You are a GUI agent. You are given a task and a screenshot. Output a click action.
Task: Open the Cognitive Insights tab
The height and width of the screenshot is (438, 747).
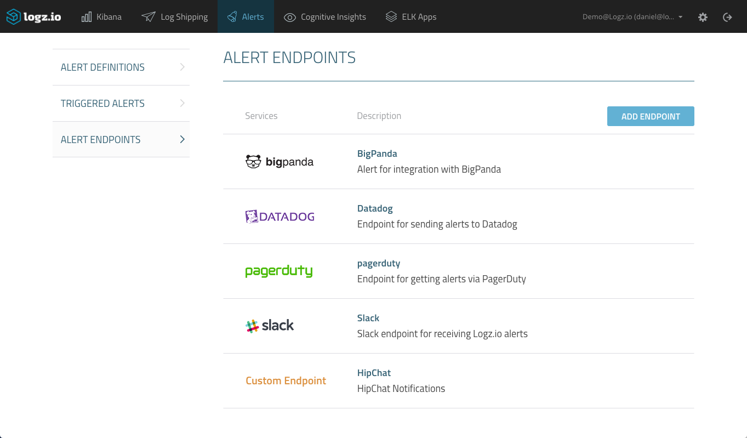[325, 16]
